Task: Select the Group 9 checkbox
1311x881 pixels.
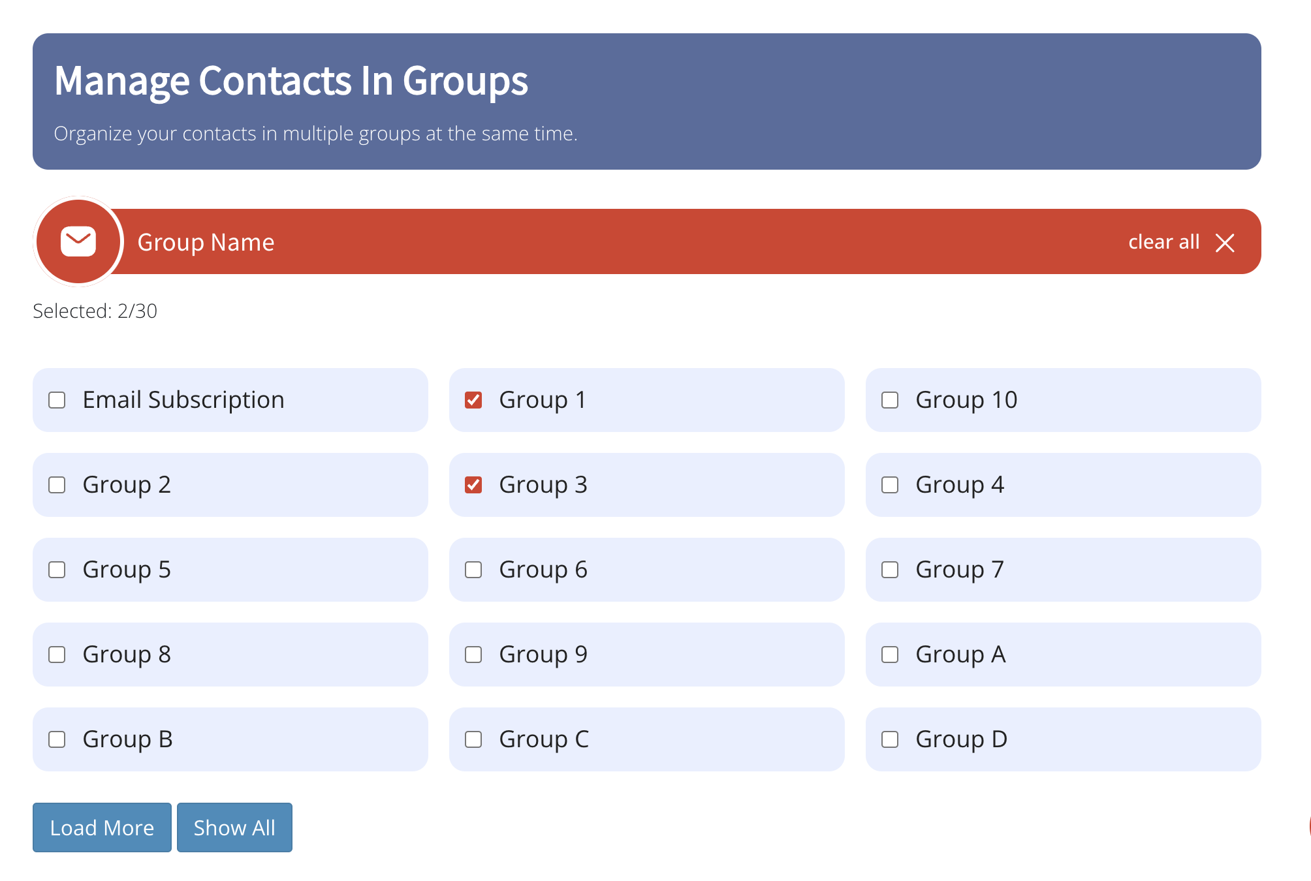Action: (473, 654)
